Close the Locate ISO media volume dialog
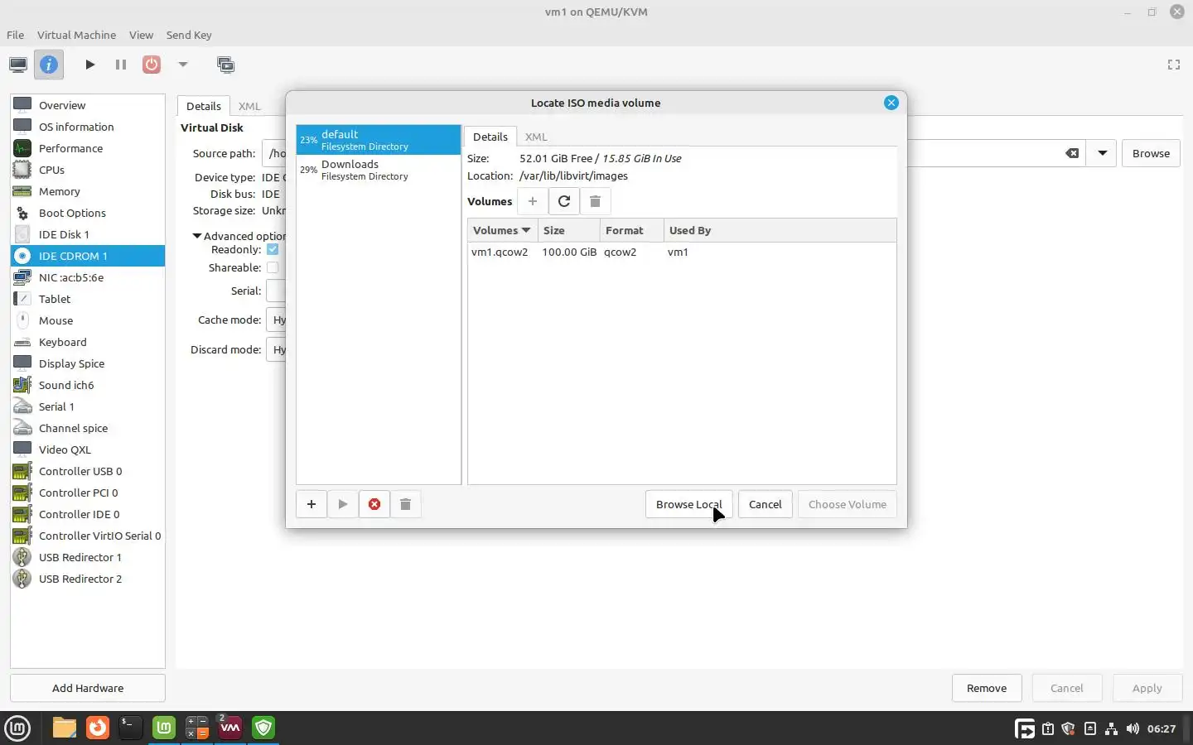1193x745 pixels. tap(891, 103)
